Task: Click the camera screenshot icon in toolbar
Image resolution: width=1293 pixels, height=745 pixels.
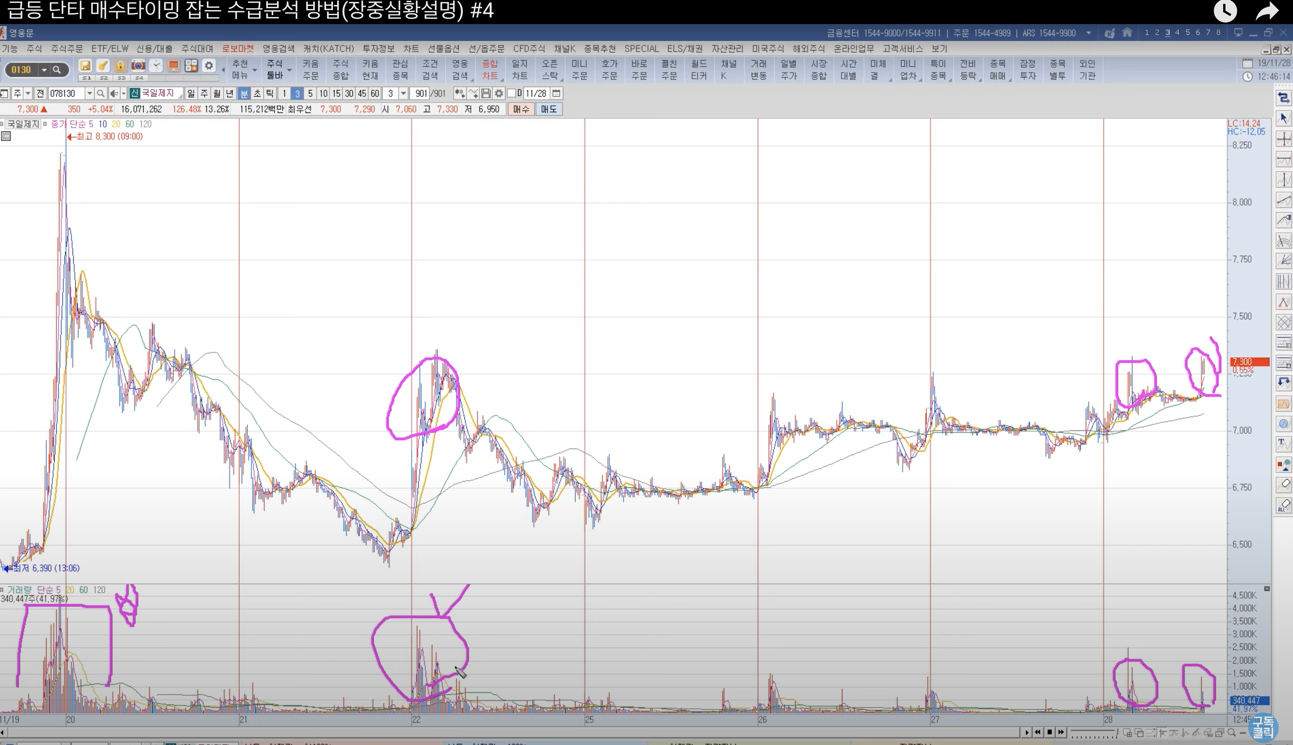Action: click(138, 66)
